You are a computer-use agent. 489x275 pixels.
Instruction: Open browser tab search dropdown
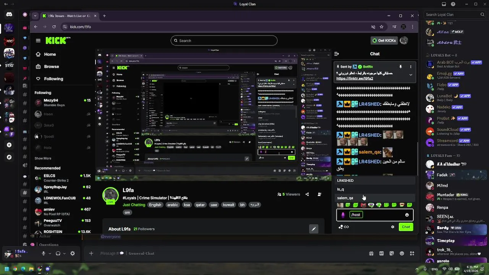coord(35,16)
